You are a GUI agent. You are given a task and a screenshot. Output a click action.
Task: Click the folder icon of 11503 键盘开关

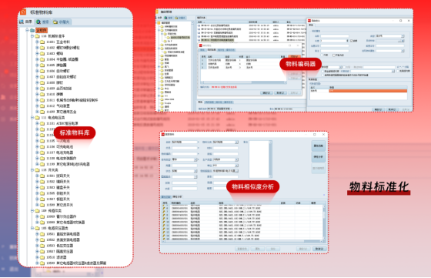[x=42, y=188]
